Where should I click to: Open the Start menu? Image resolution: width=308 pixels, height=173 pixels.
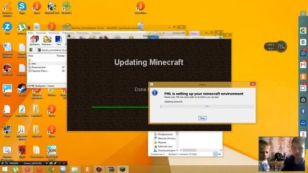5,169
